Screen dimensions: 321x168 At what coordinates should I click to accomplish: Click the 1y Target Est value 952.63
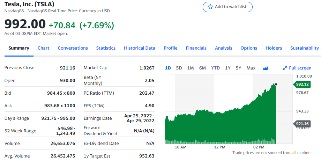147,156
